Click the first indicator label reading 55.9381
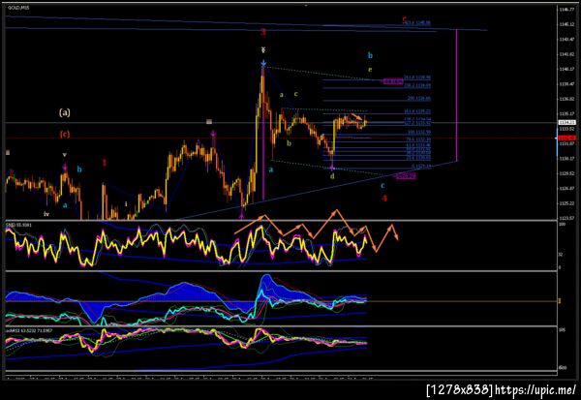 (19, 225)
